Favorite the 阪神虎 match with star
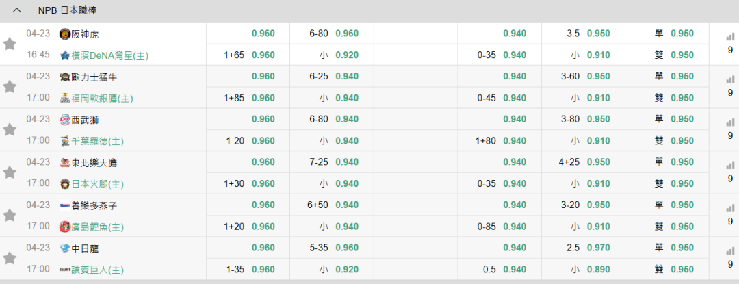The height and width of the screenshot is (284, 739). [10, 44]
